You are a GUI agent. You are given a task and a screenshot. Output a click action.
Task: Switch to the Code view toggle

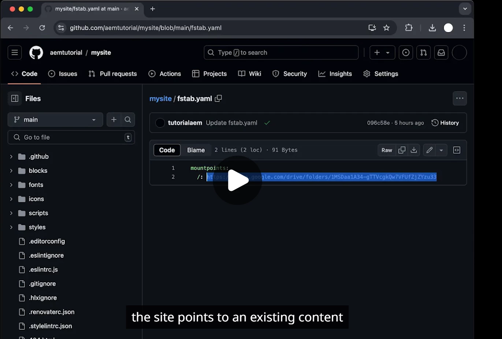point(167,150)
